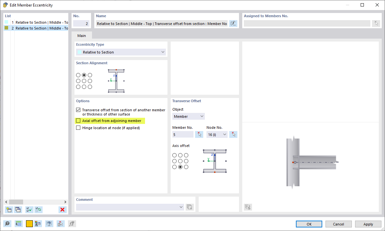
Task: Select bottom-left Axis offset radio button
Action: [x=174, y=167]
